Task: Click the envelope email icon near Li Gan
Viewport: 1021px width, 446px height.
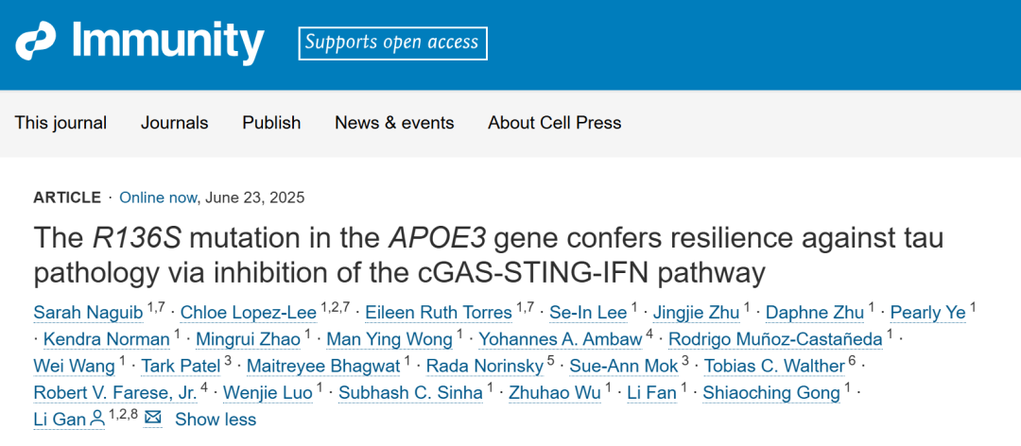Action: 153,418
